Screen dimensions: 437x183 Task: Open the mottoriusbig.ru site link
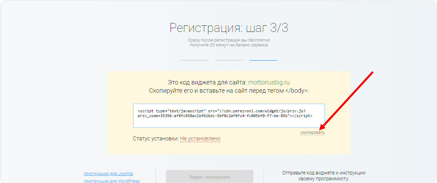point(269,82)
